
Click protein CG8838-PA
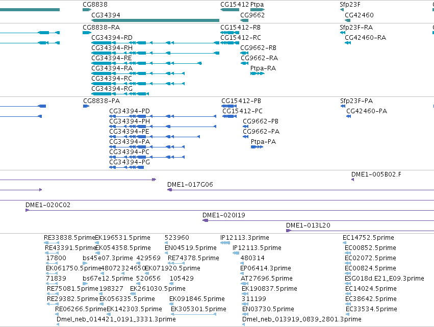click(101, 101)
